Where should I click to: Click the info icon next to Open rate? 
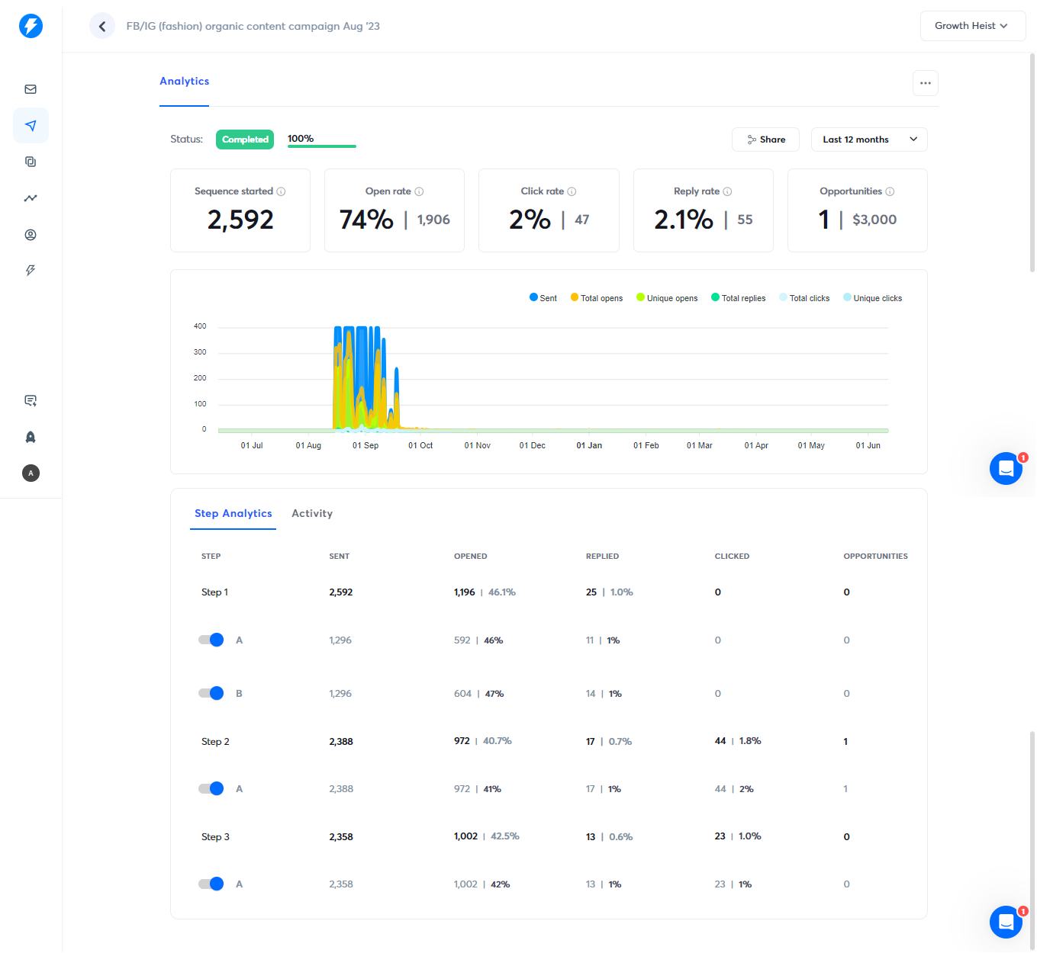419,191
